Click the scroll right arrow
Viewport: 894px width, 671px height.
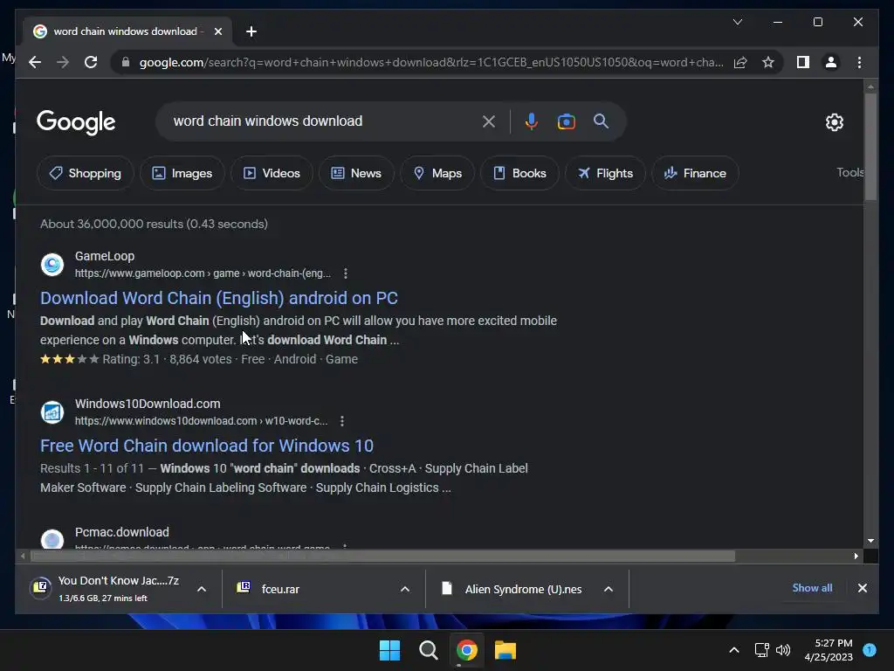click(x=856, y=556)
